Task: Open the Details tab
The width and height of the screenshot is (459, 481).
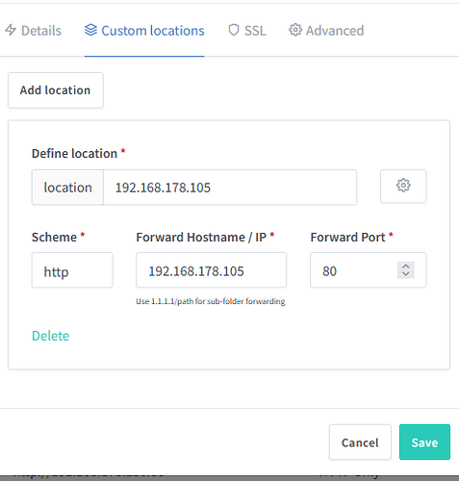Action: [x=33, y=31]
